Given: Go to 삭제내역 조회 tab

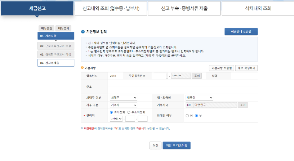Looking at the screenshot, I should (258, 8).
